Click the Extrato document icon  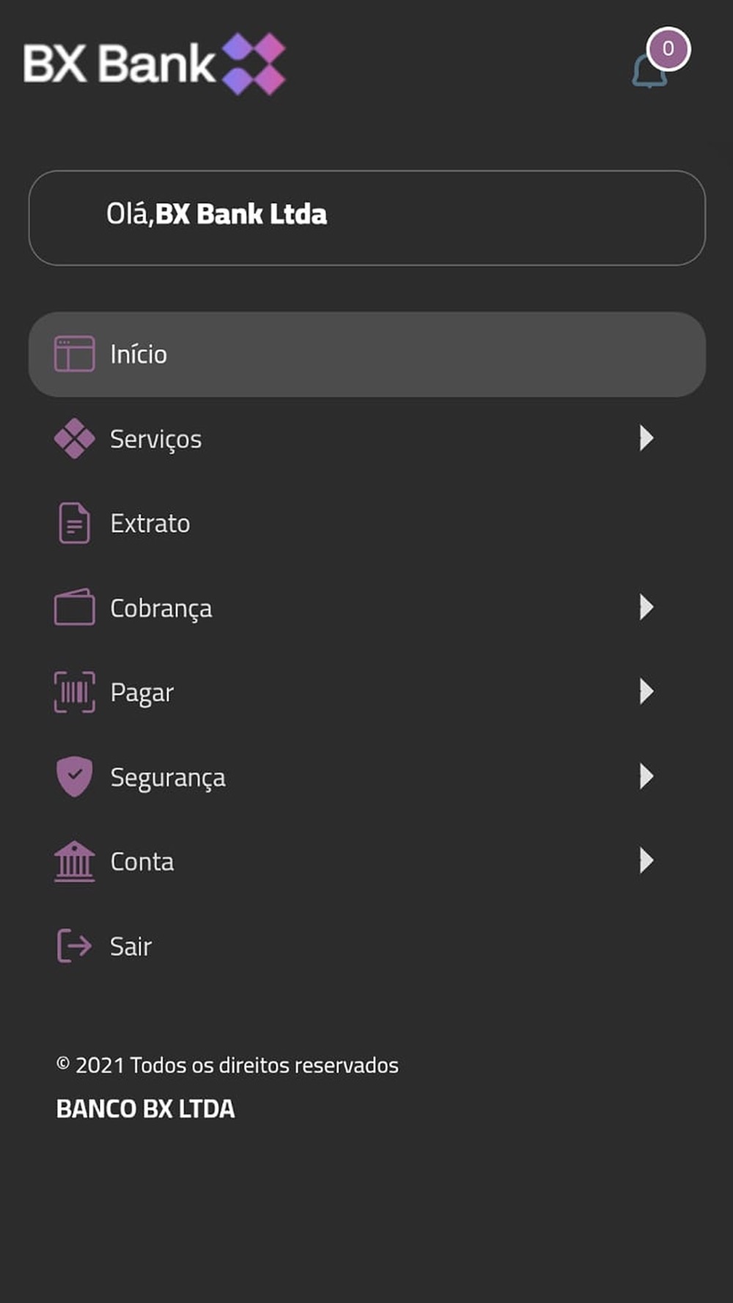(x=74, y=523)
